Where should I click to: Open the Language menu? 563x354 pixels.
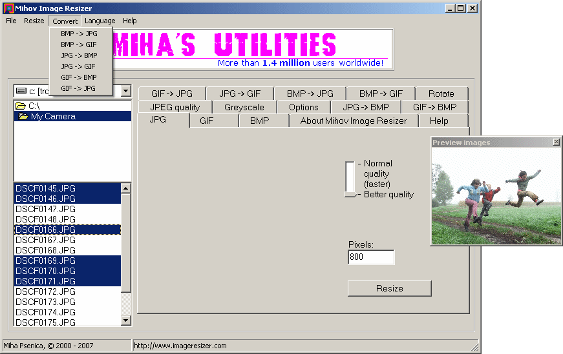click(x=100, y=21)
